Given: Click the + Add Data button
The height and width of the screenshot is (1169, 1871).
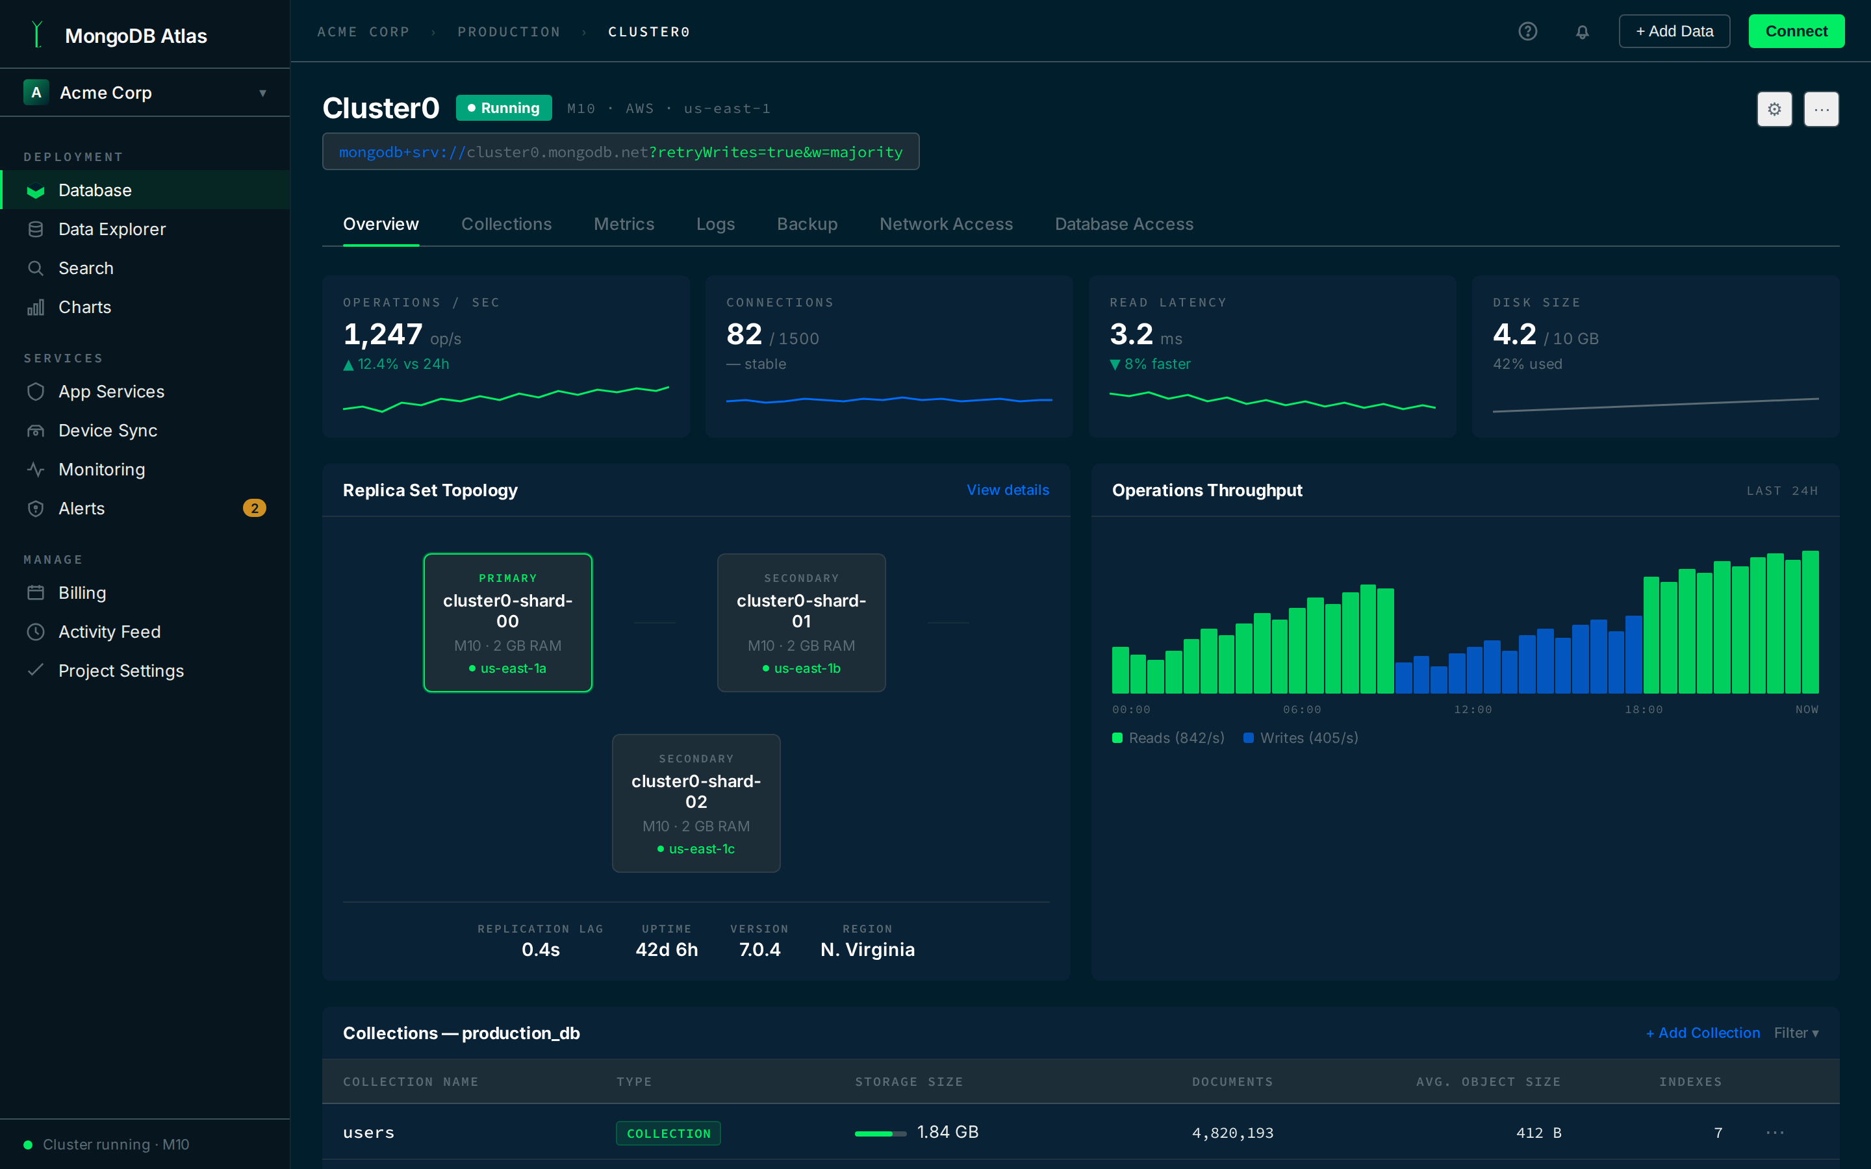Looking at the screenshot, I should [1675, 31].
